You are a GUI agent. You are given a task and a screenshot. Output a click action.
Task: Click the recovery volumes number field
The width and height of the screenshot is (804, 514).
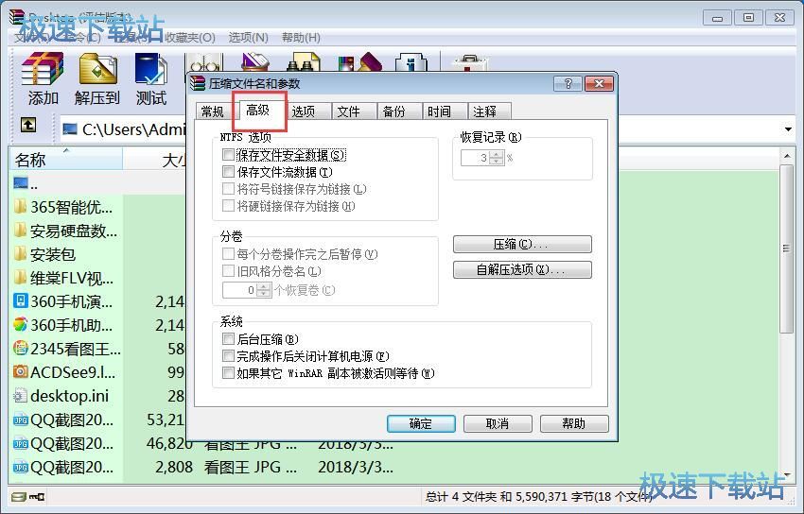click(239, 290)
